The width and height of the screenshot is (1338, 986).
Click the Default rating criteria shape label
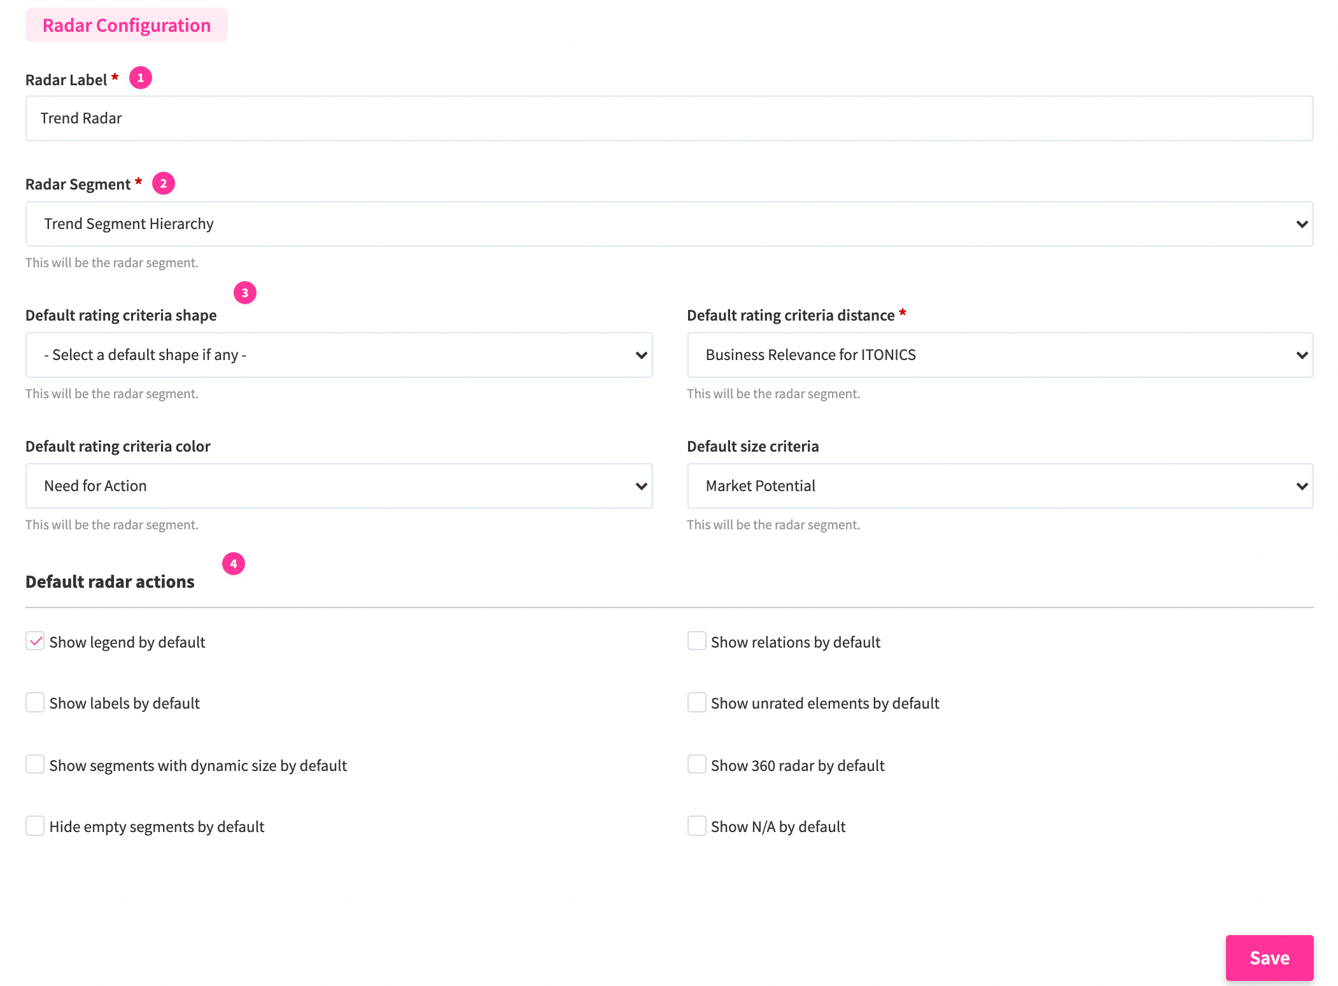point(121,316)
